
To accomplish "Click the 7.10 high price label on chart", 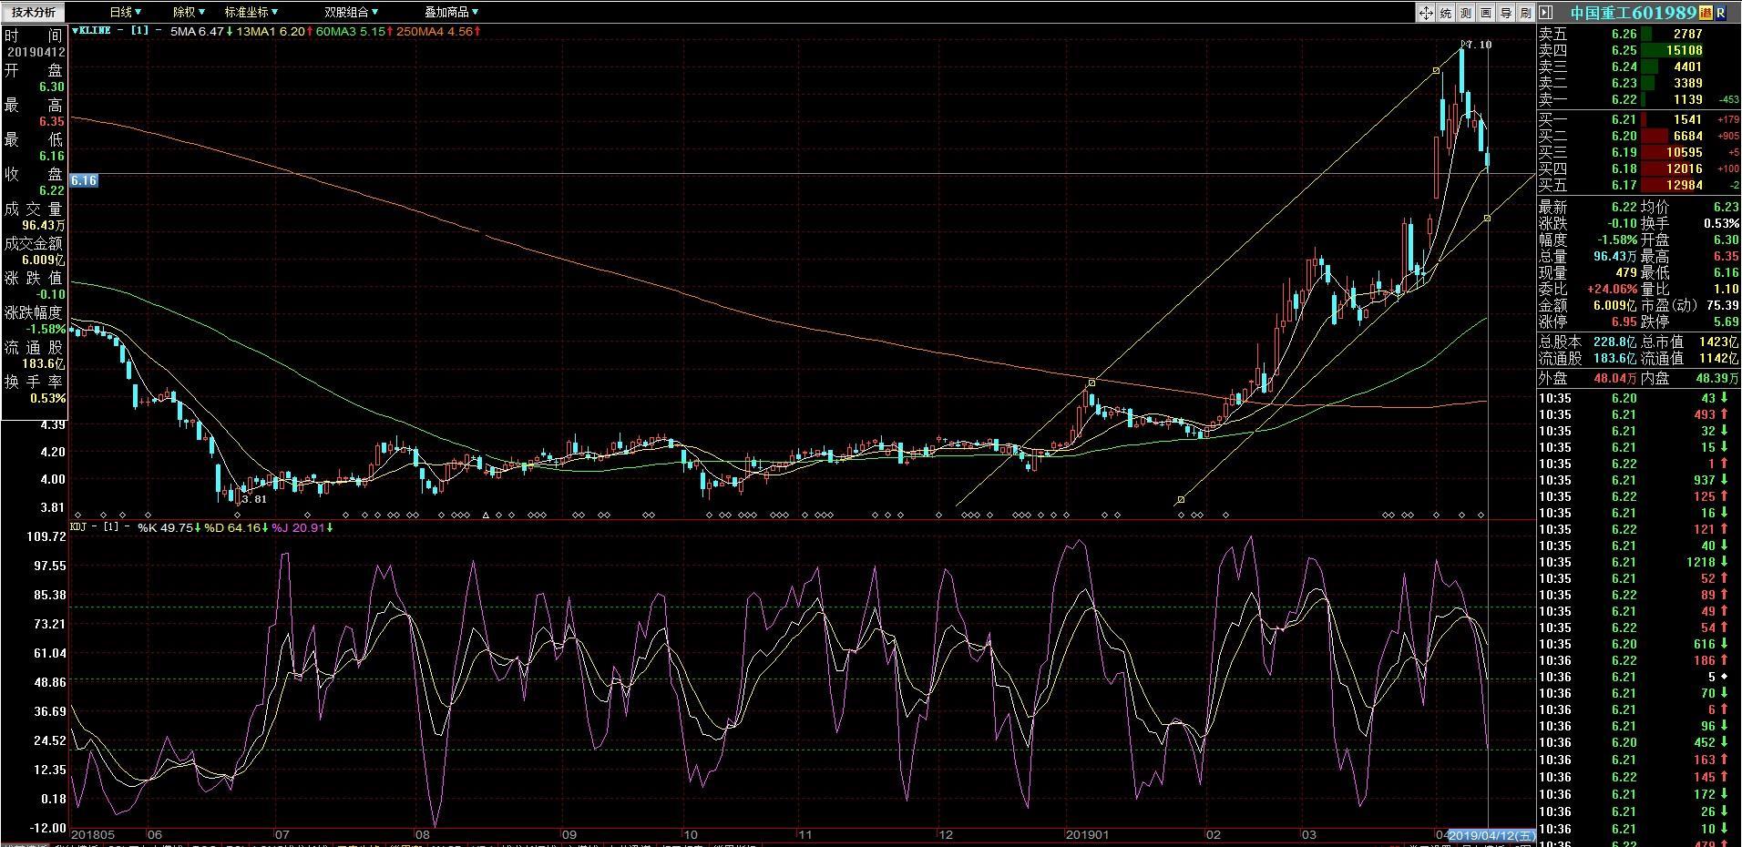I will 1479,45.
